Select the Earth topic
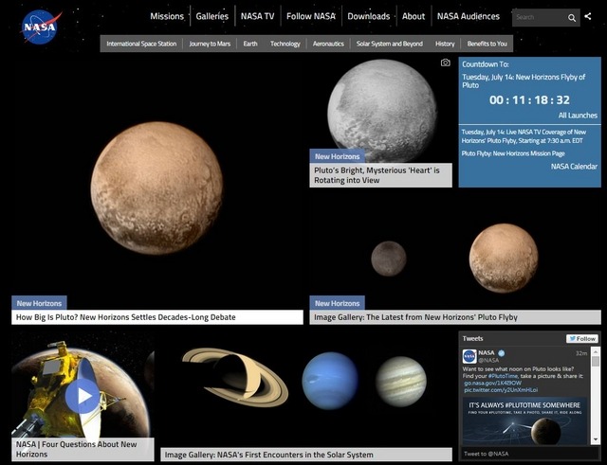Image resolution: width=607 pixels, height=465 pixels. tap(250, 44)
